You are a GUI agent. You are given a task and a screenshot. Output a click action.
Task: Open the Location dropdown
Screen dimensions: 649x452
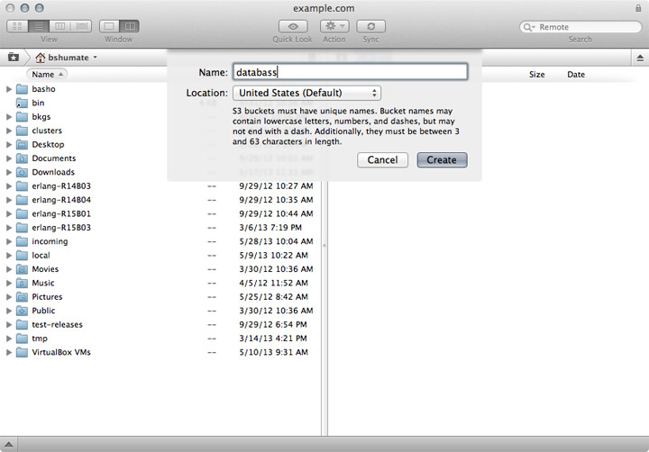click(306, 93)
